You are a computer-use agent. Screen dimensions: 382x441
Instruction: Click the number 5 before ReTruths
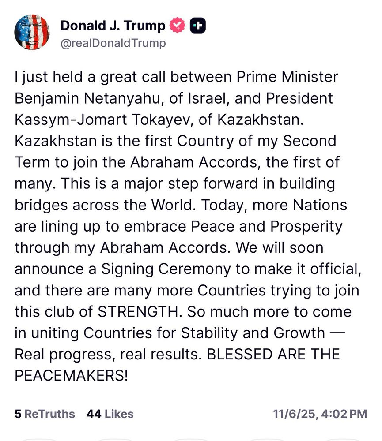(18, 414)
